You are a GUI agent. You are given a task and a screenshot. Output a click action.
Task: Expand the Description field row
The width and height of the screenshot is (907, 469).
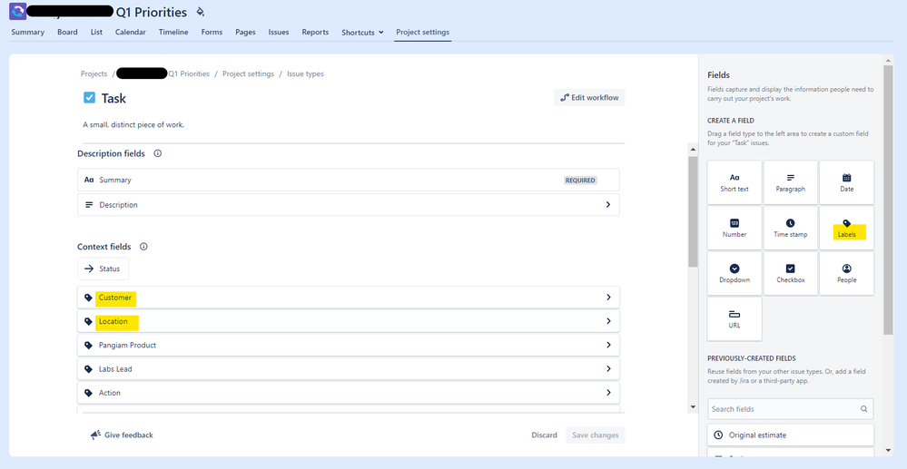point(608,205)
